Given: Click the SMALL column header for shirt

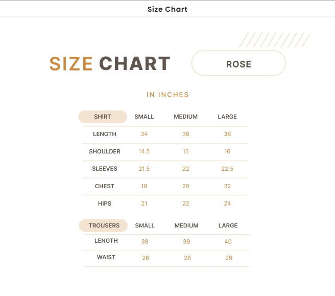Looking at the screenshot, I should (x=144, y=117).
